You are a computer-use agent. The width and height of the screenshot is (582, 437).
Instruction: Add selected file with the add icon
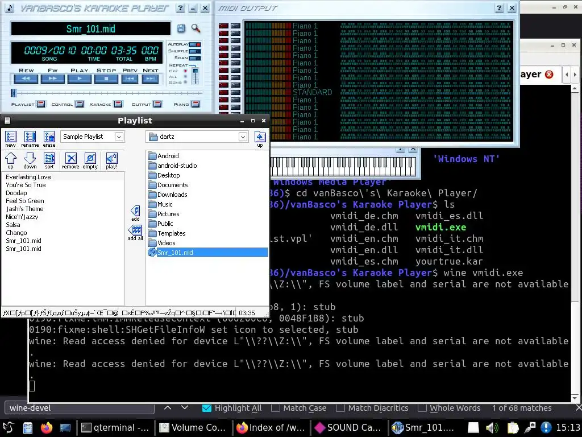135,213
